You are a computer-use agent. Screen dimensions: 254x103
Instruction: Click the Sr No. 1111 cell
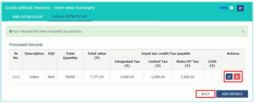click(x=16, y=77)
